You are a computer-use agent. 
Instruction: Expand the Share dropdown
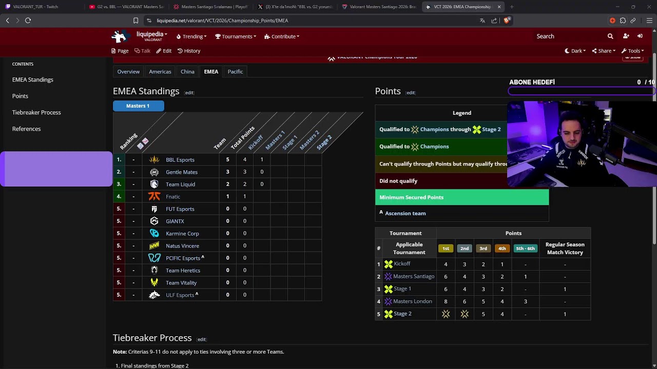coord(604,51)
